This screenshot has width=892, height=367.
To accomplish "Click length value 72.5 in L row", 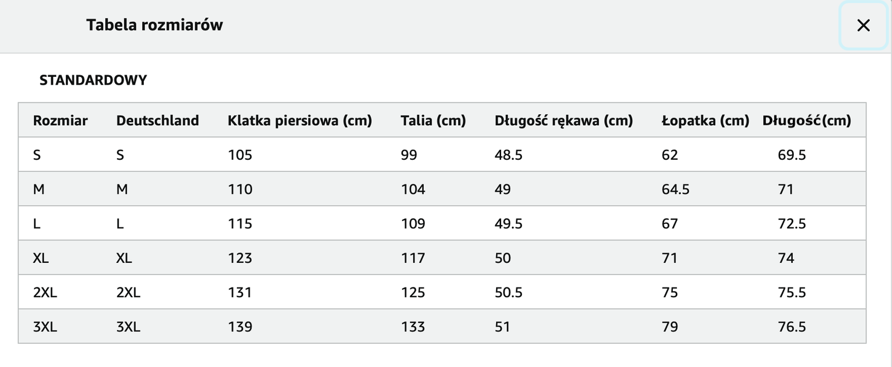I will 792,224.
